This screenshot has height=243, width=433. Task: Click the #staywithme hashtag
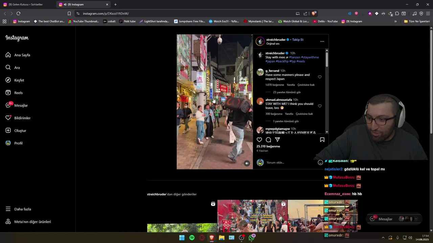(310, 57)
